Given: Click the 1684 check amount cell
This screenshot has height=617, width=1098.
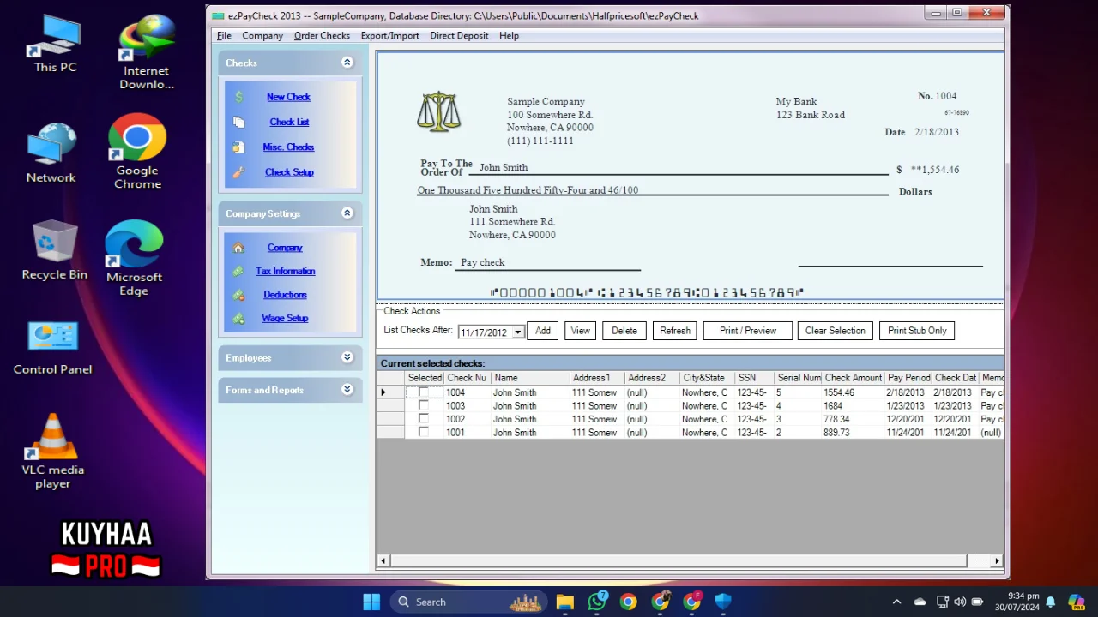Looking at the screenshot, I should tap(854, 406).
